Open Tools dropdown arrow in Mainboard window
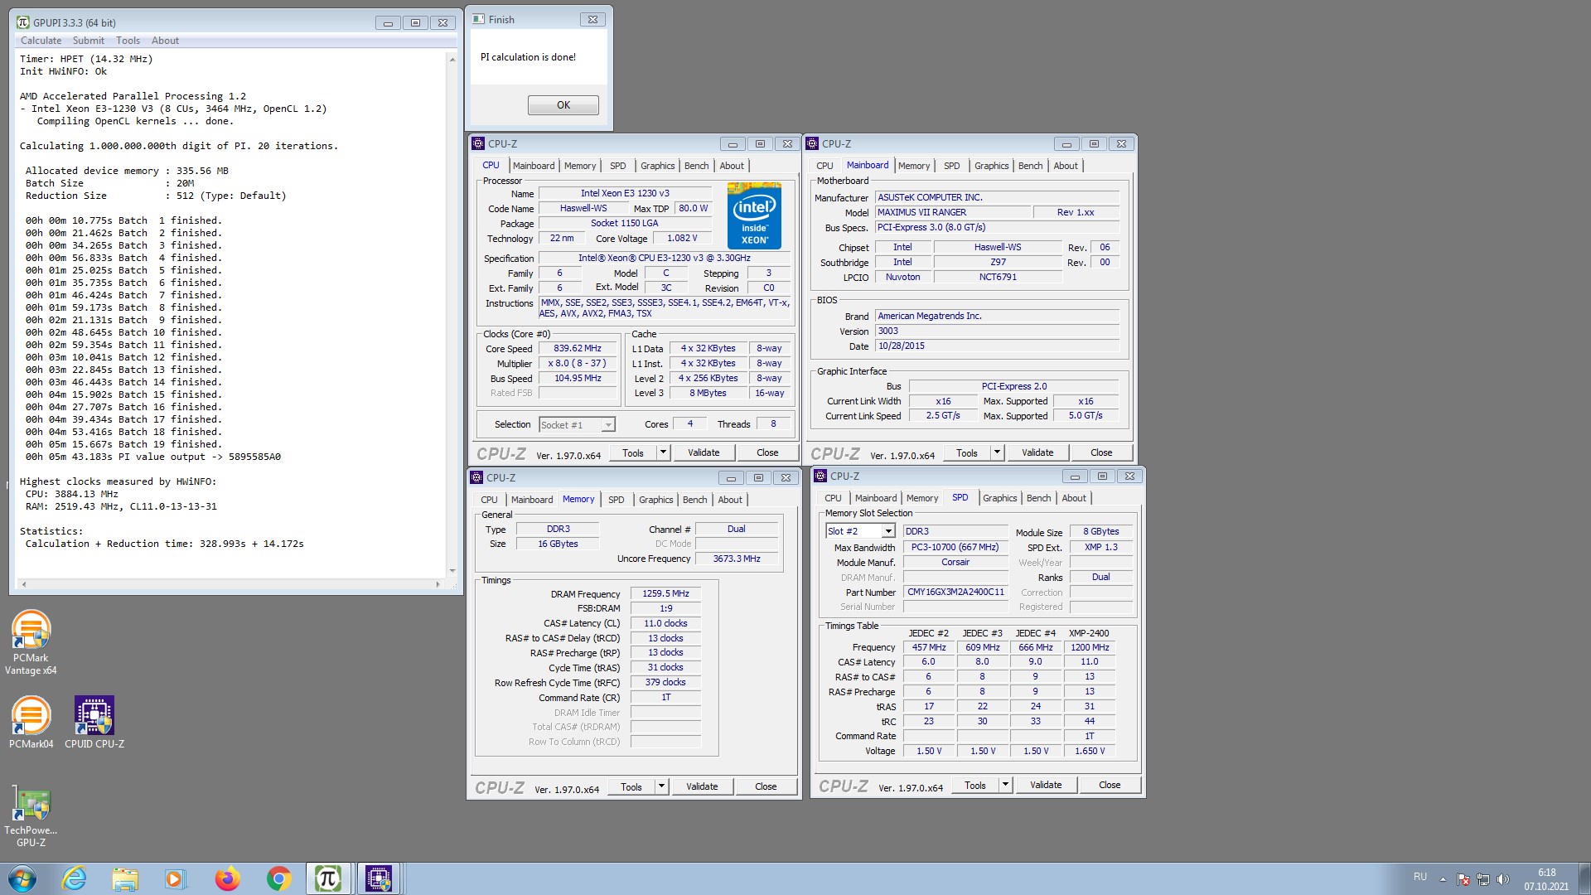Image resolution: width=1591 pixels, height=895 pixels. click(997, 452)
